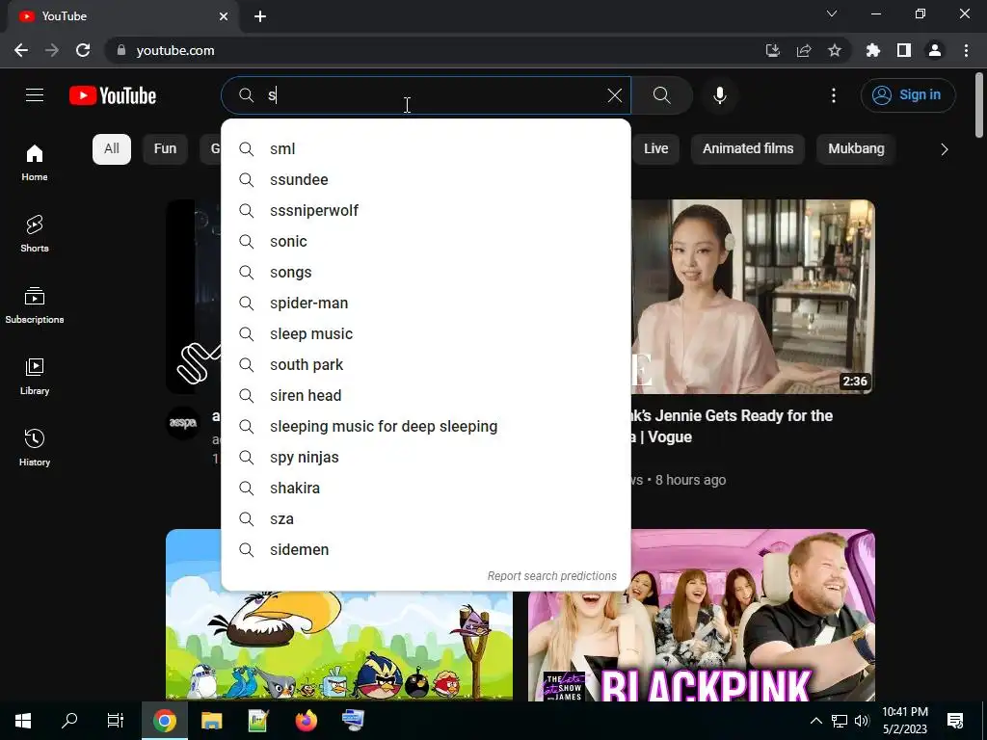Choose the spider-man search suggestion
This screenshot has height=740, width=987.
point(426,303)
